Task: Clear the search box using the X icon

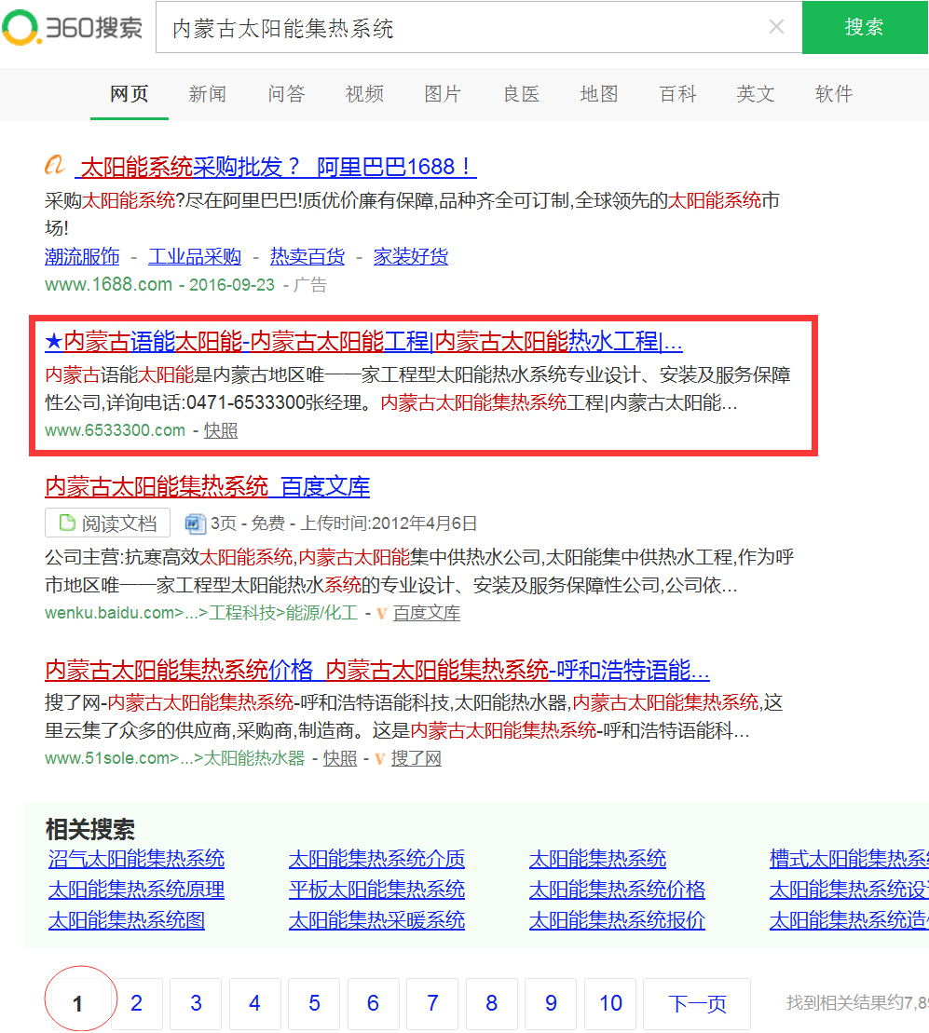Action: pyautogui.click(x=776, y=27)
